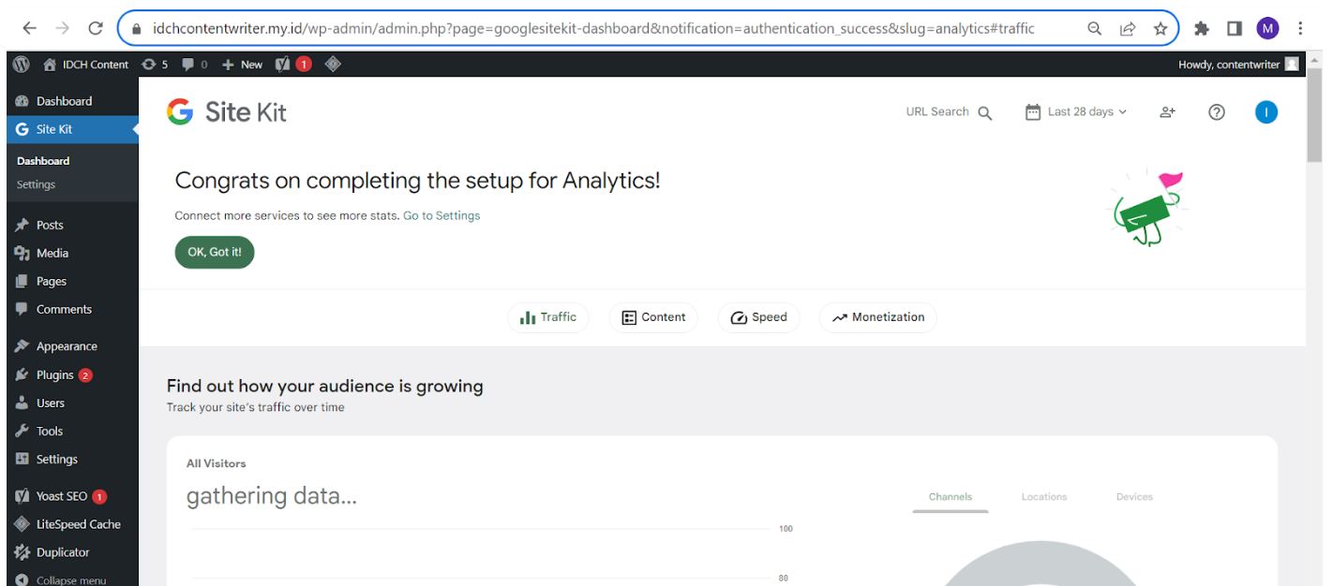Screen dimensions: 1332x586
Task: Bookmark this page with the star icon
Action: (x=1160, y=28)
